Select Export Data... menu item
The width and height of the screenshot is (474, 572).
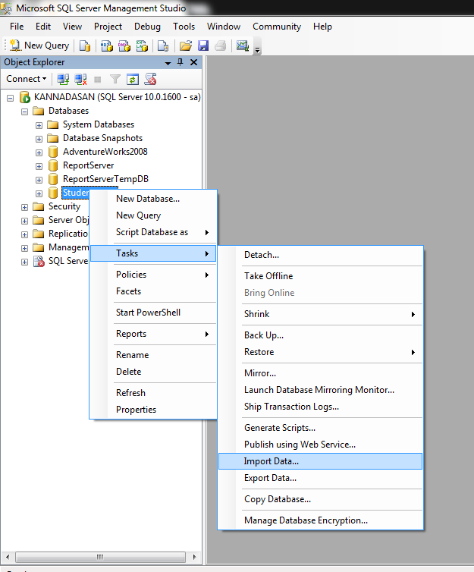point(321,478)
